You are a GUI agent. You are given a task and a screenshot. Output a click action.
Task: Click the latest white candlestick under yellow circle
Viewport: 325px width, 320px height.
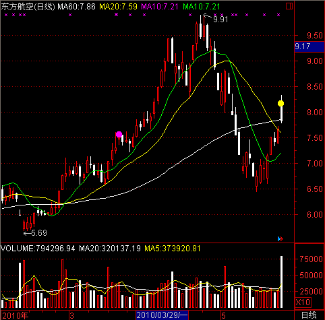tap(281, 113)
